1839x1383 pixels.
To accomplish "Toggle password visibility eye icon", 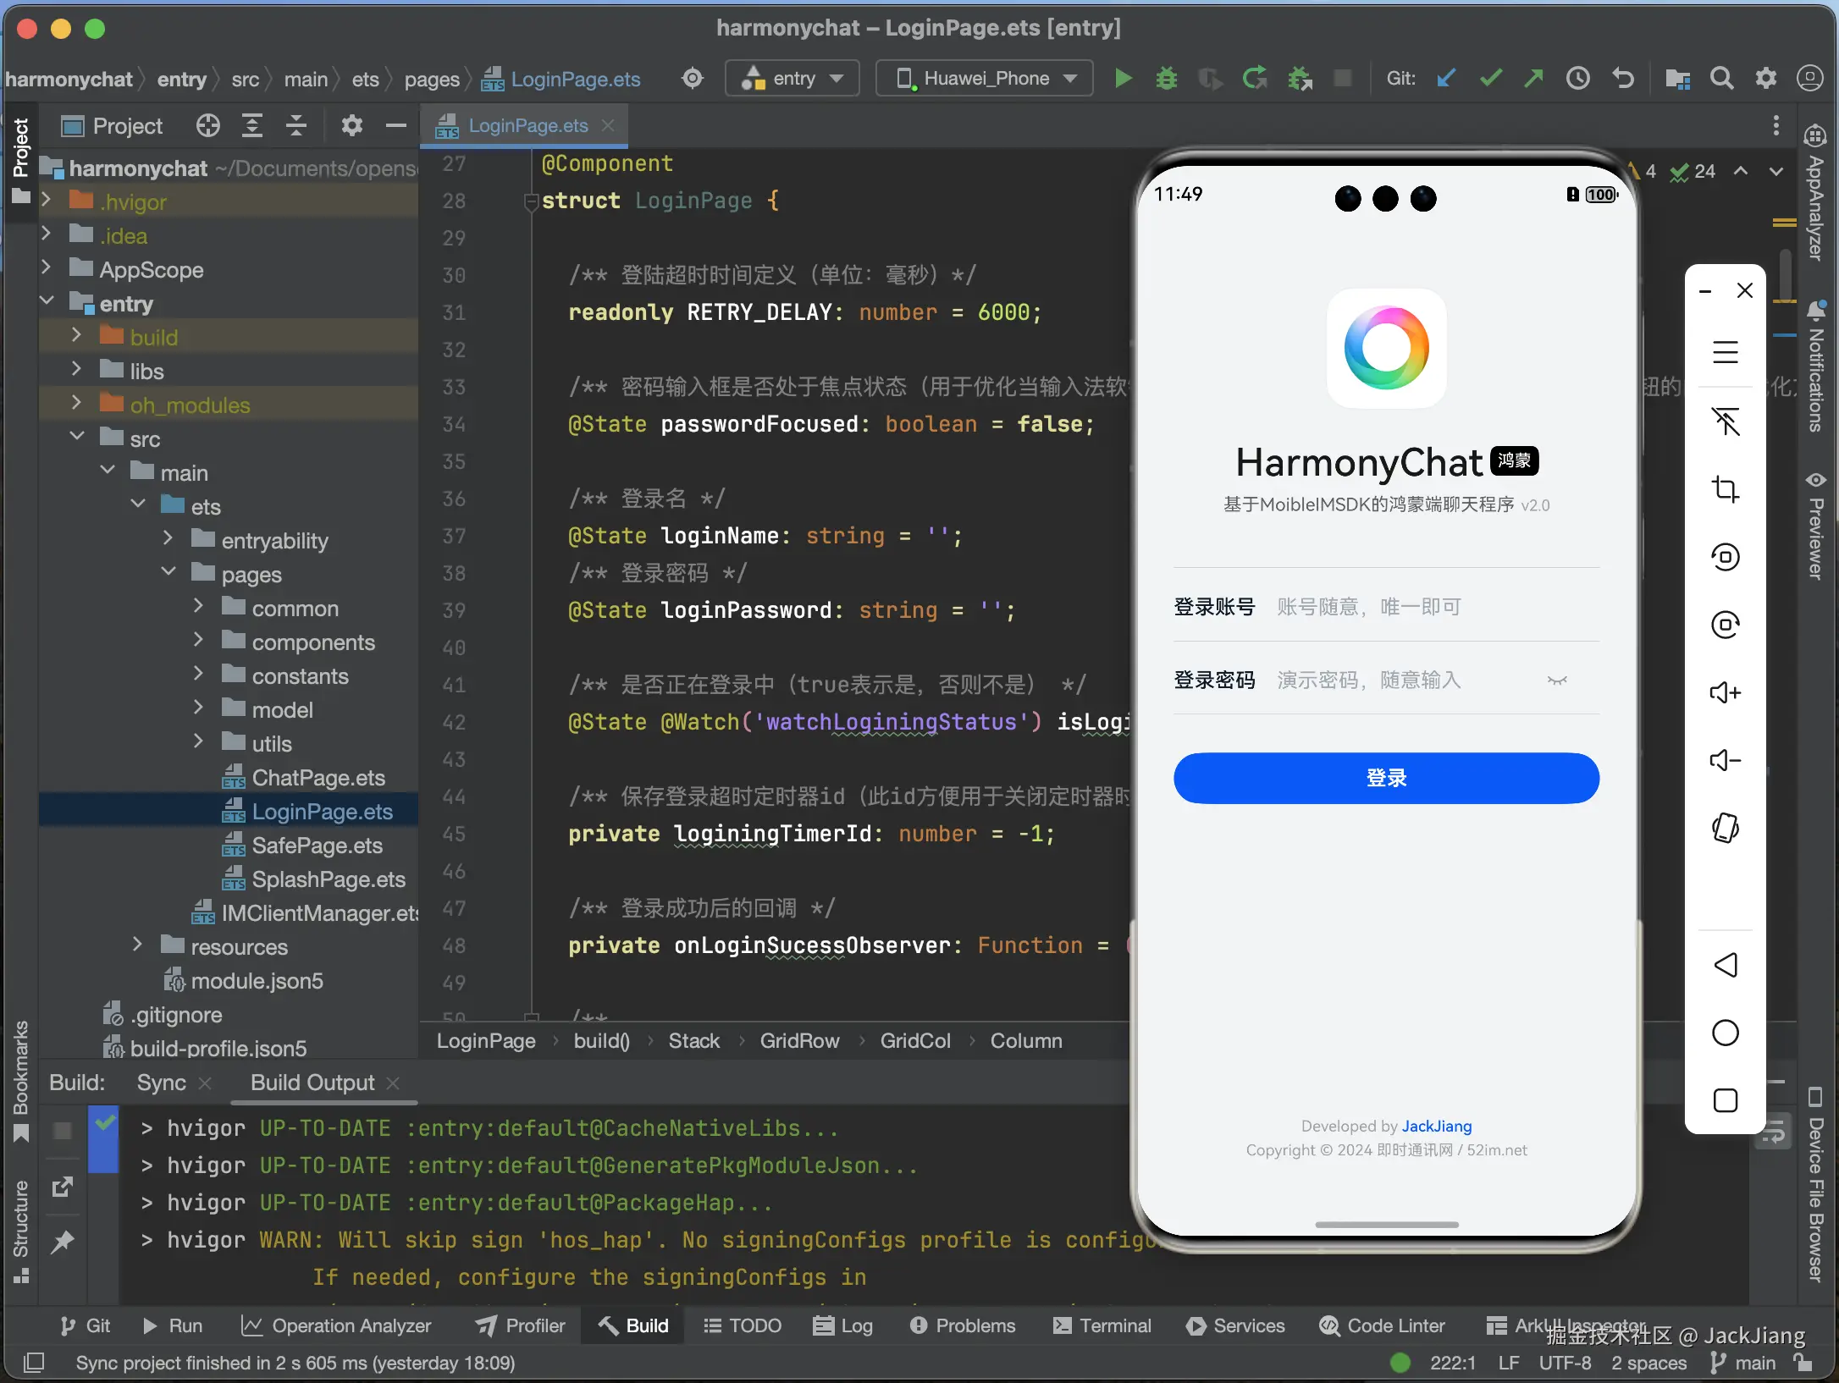I will pyautogui.click(x=1557, y=680).
